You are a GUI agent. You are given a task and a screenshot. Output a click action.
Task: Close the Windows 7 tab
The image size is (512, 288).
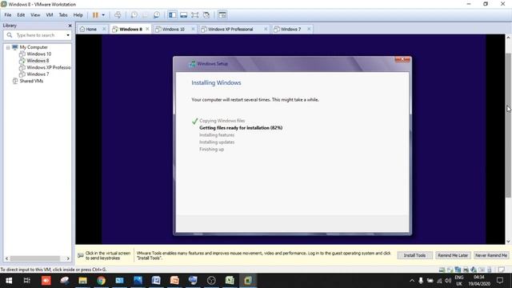(309, 29)
